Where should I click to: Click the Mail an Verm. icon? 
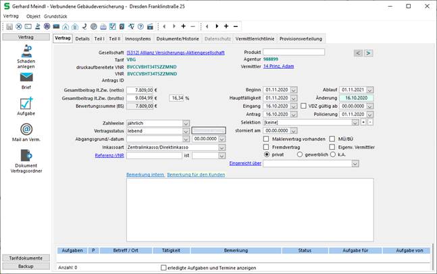[26, 130]
